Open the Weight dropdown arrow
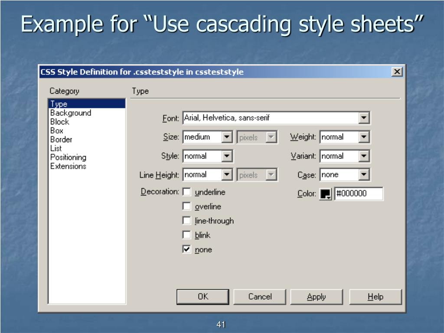The image size is (444, 333). tap(364, 137)
